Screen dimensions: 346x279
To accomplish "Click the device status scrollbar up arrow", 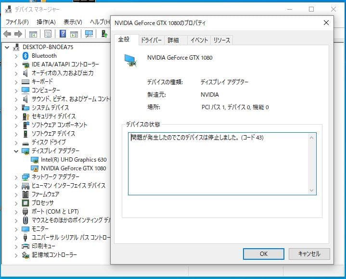I will (x=311, y=138).
